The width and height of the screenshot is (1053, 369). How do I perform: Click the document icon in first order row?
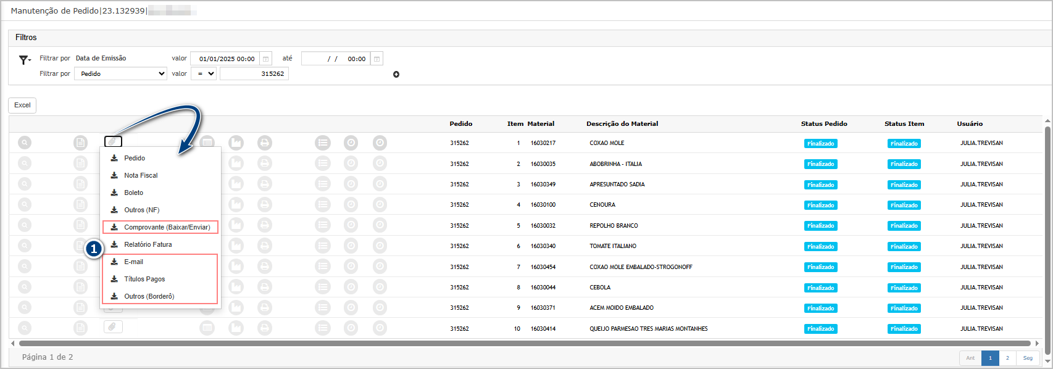click(x=80, y=143)
